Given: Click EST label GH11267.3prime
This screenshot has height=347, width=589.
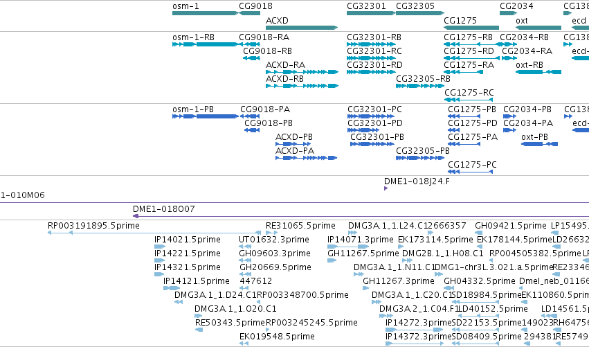Looking at the screenshot, I should [x=399, y=281].
